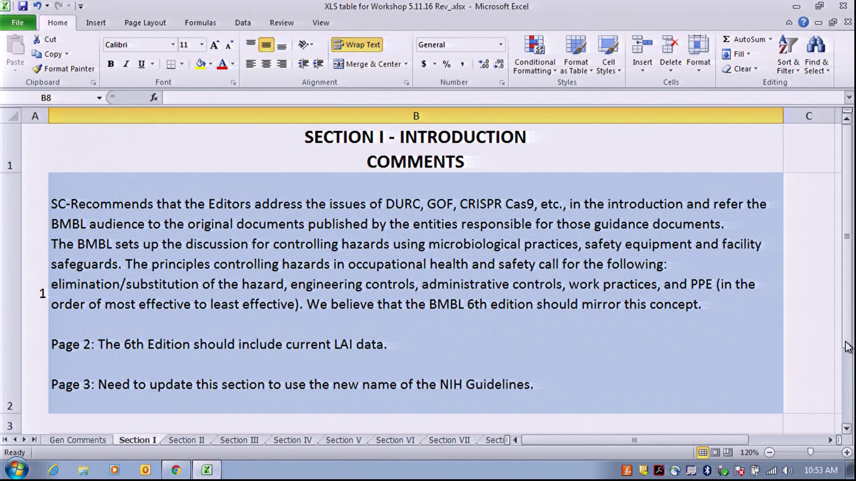Toggle Underline formatting
Screen dimensions: 856x481
tap(141, 64)
